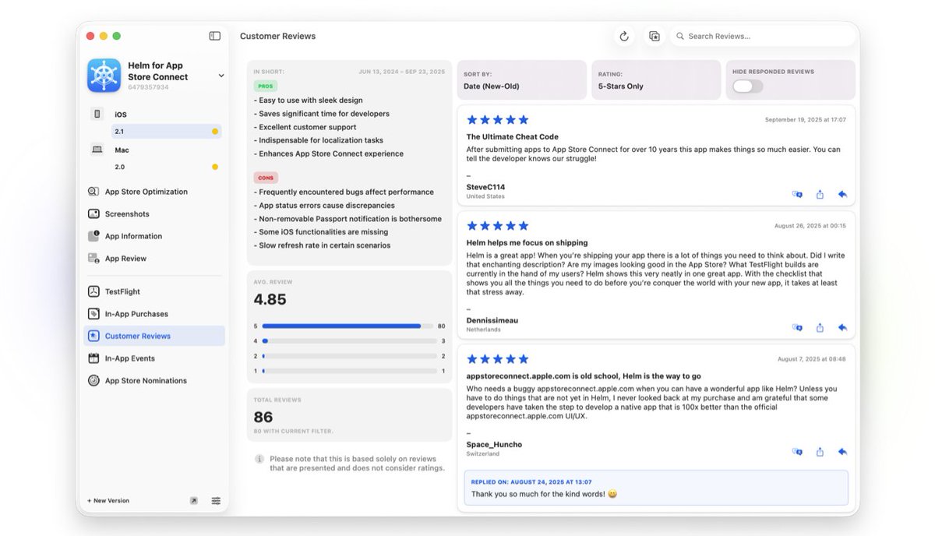Image resolution: width=935 pixels, height=536 pixels.
Task: Click the toolbar icon beside refresh
Action: tap(654, 36)
